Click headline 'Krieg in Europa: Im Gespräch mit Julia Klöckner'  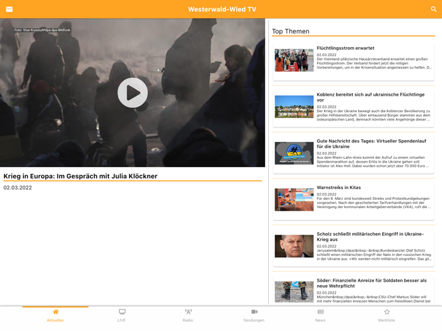tap(80, 176)
